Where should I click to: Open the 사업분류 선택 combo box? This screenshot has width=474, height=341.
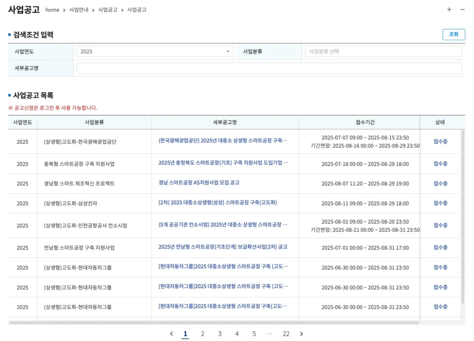pos(383,52)
